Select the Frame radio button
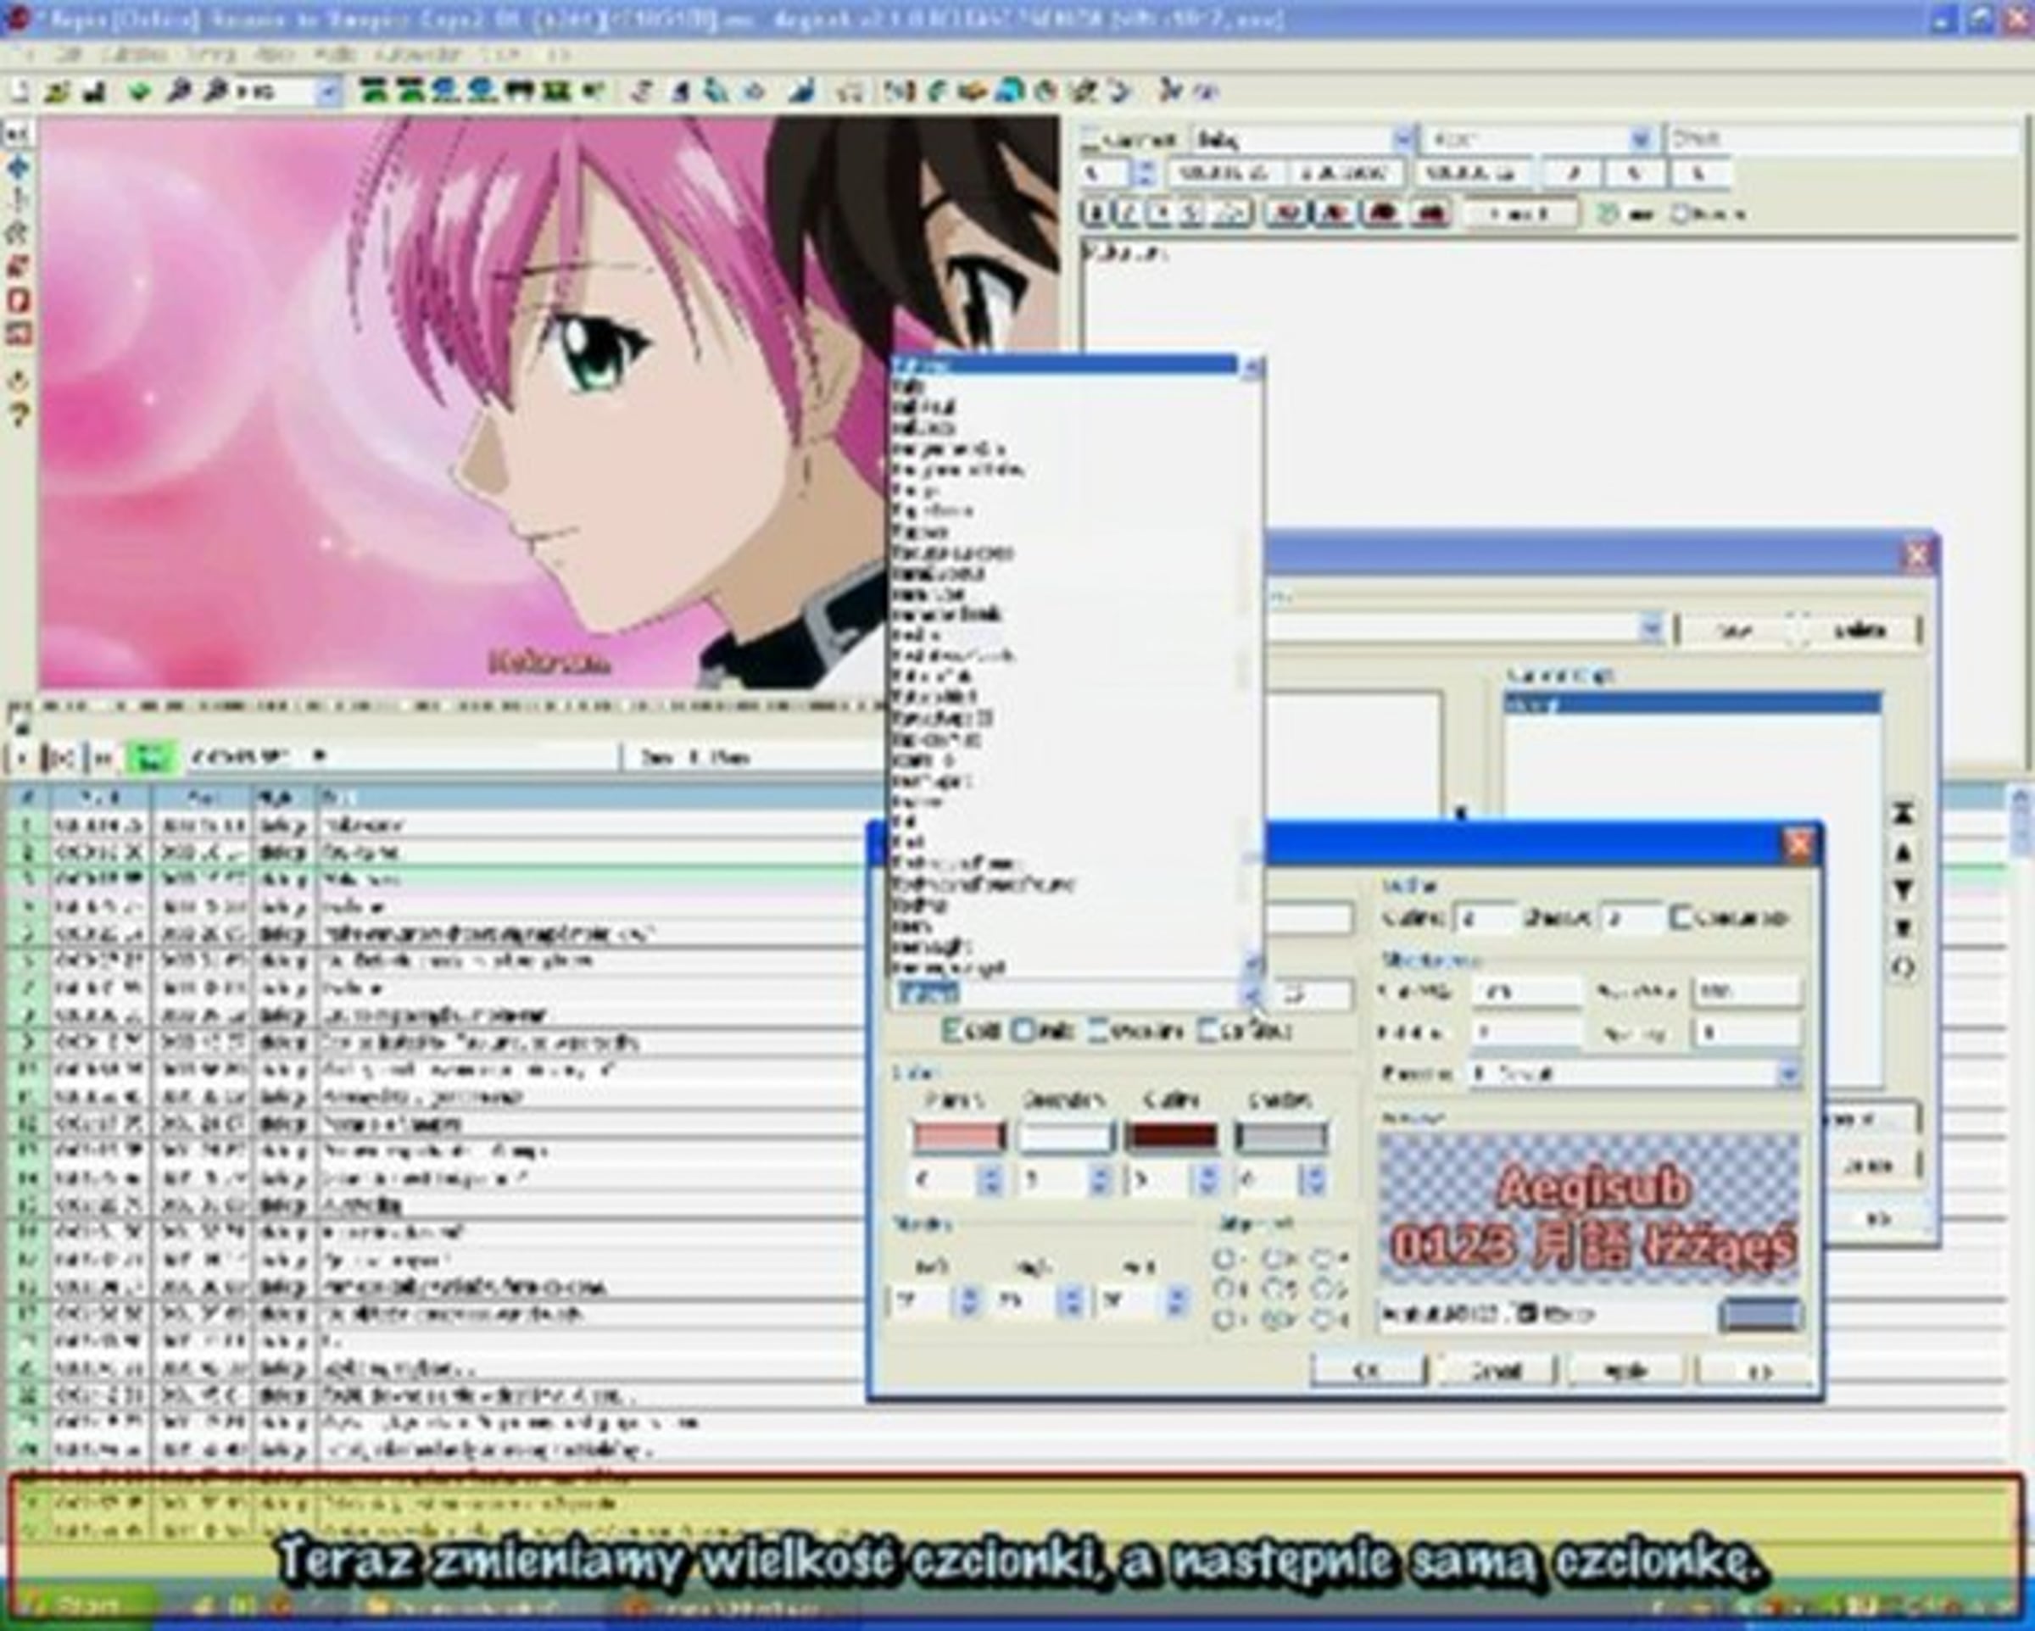The width and height of the screenshot is (2035, 1631). tap(1681, 214)
